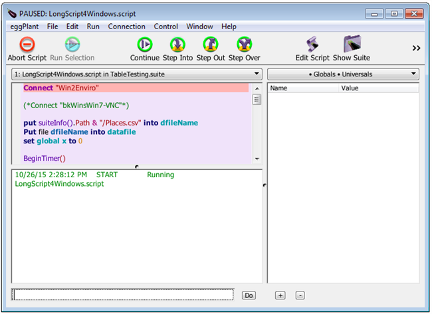
Task: Click the Run Selection toolbar icon
Action: pos(72,44)
